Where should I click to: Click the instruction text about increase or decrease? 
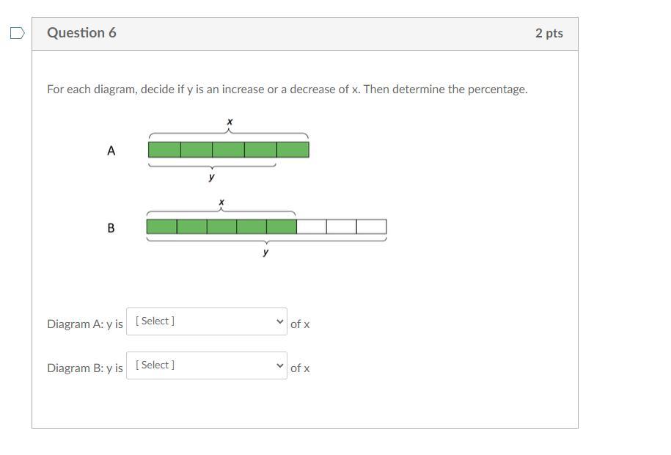[287, 89]
